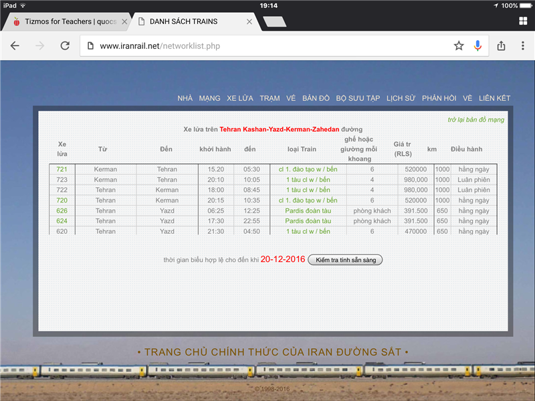The height and width of the screenshot is (401, 535).
Task: Click the footer heading TRANG CHỦ CHÍNH THỨC
Action: [x=273, y=352]
